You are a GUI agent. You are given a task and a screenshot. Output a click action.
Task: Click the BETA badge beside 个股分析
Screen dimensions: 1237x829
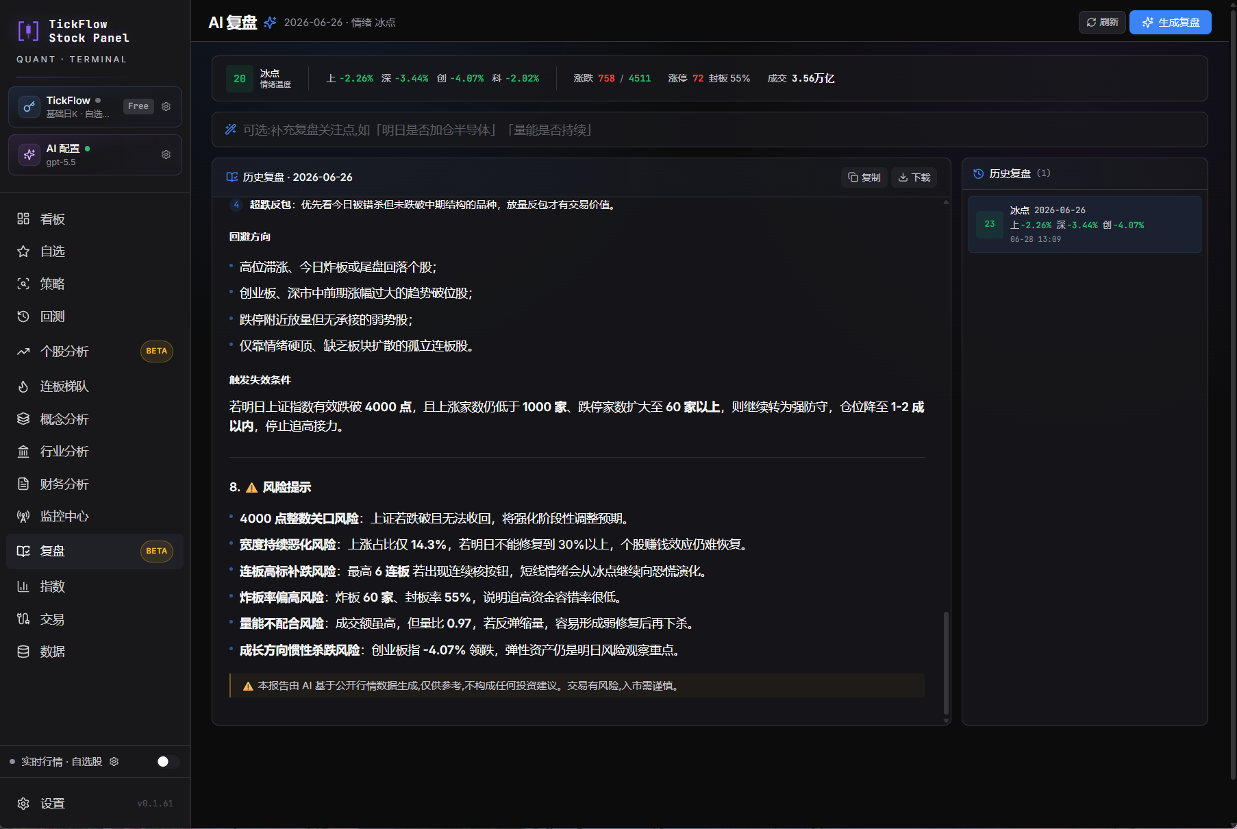click(x=157, y=351)
